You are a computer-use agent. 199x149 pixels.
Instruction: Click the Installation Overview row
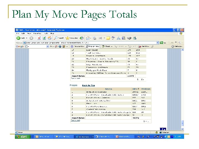pos(111,92)
